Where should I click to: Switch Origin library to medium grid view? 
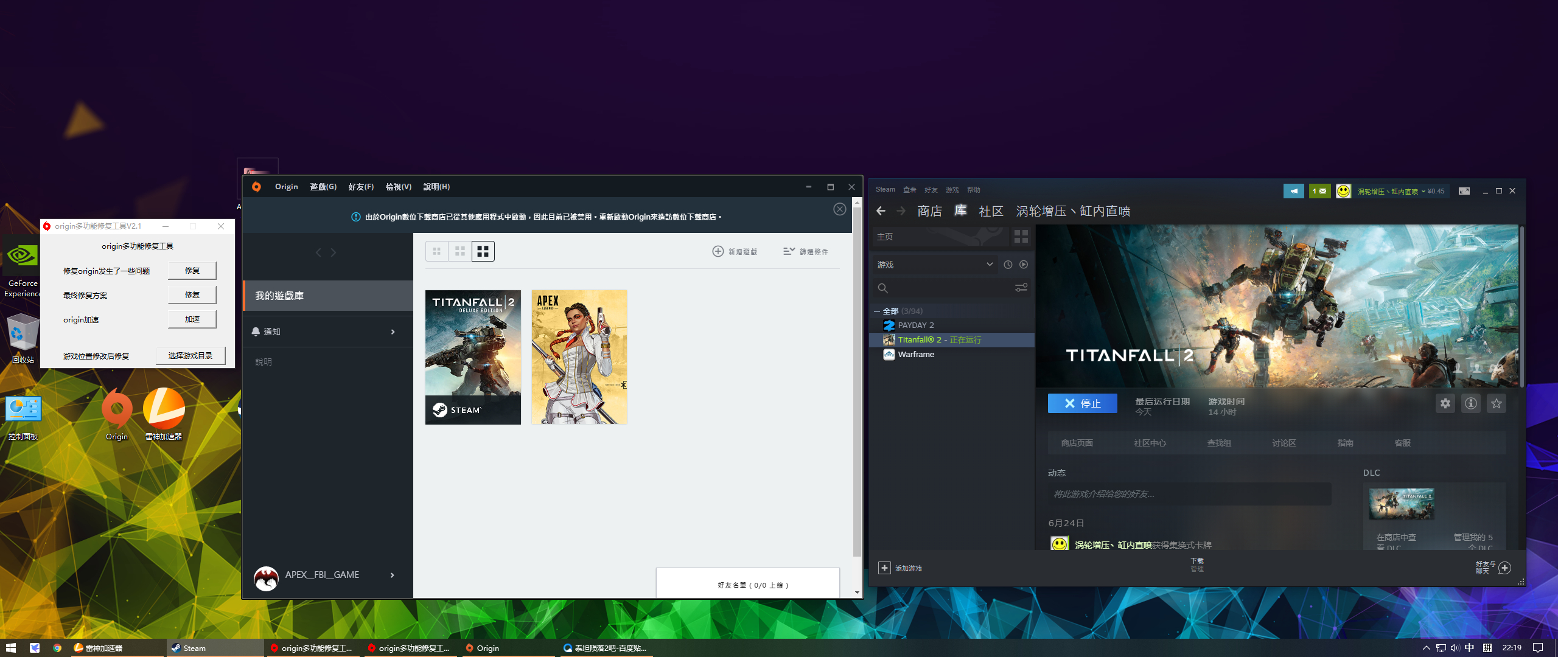(x=460, y=251)
